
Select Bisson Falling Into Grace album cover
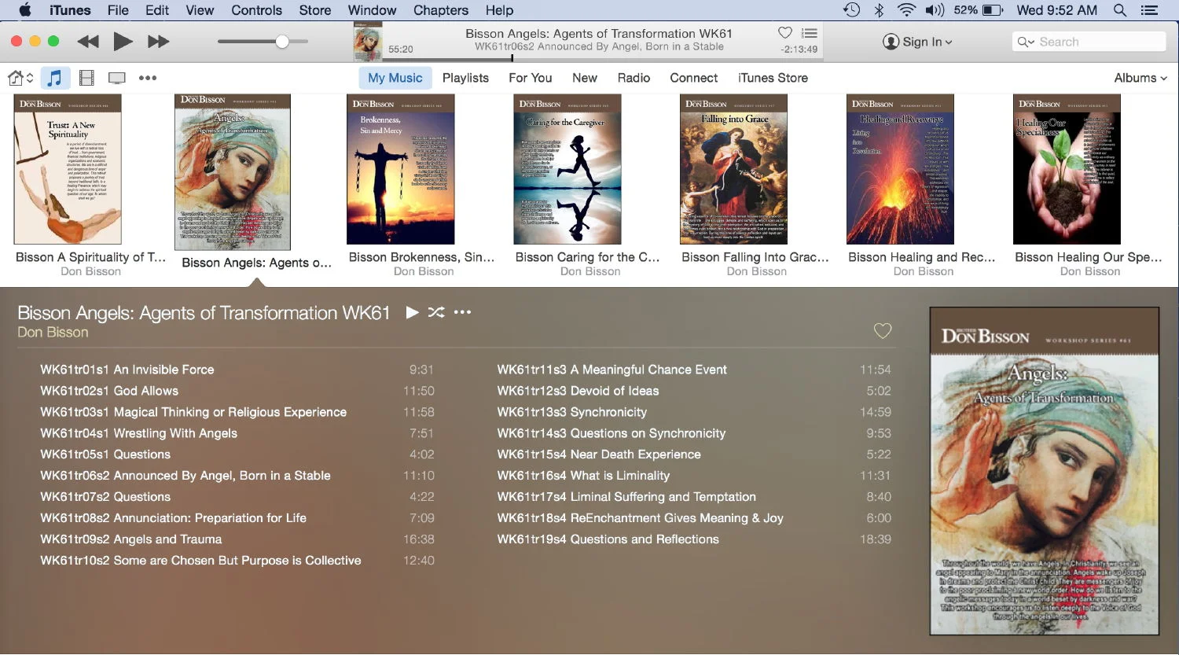tap(734, 169)
